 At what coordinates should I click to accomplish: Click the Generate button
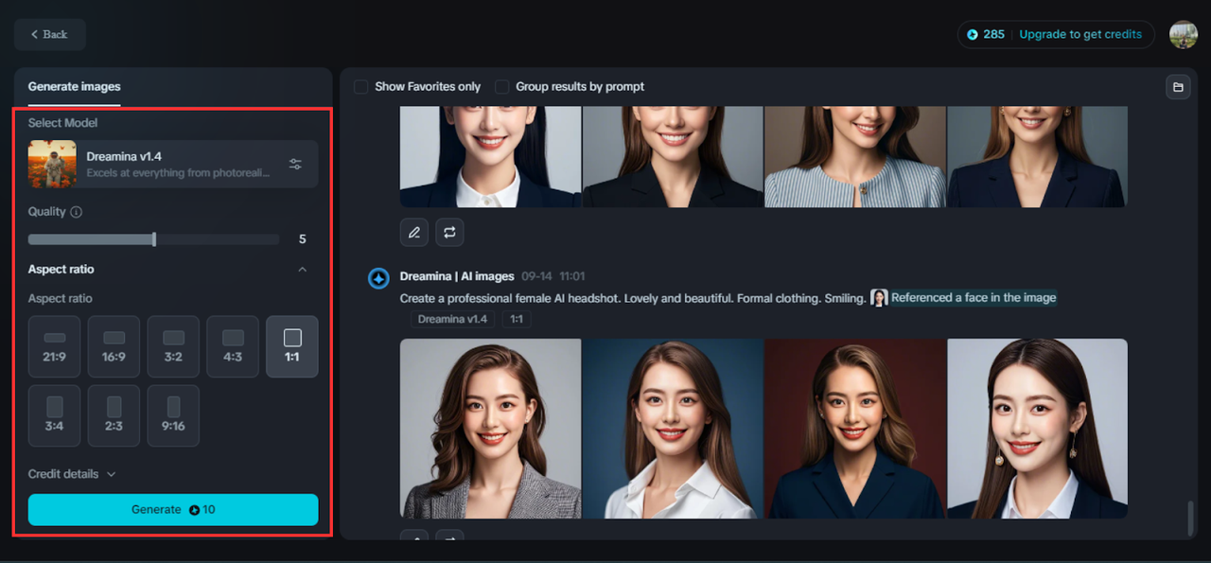tap(173, 509)
